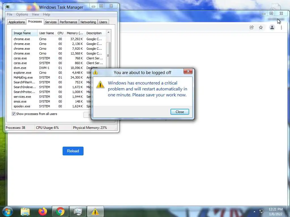Image resolution: width=290 pixels, height=217 pixels.
Task: Sort by Description column header
Action: click(x=95, y=33)
